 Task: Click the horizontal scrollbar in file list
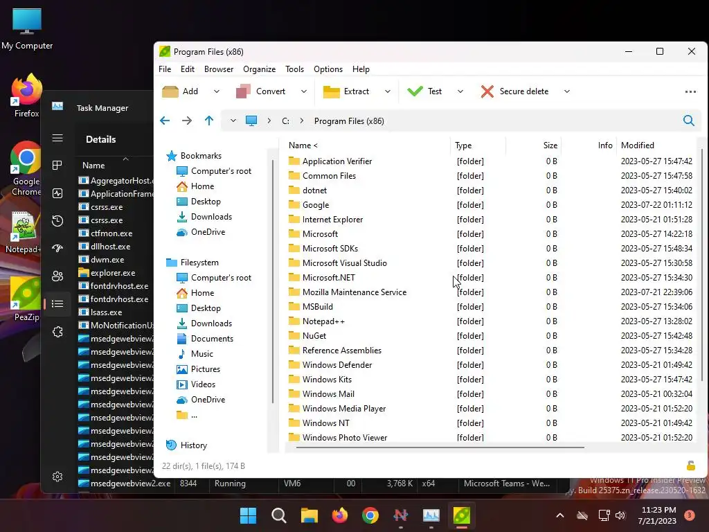[x=440, y=447]
